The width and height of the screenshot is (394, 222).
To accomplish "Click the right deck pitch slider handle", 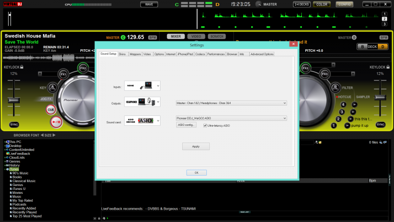I will pos(380,97).
